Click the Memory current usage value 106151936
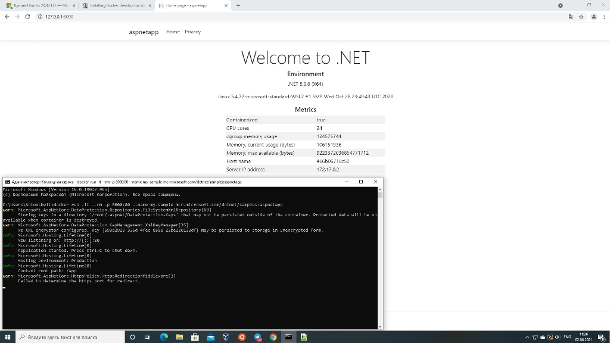 [329, 145]
